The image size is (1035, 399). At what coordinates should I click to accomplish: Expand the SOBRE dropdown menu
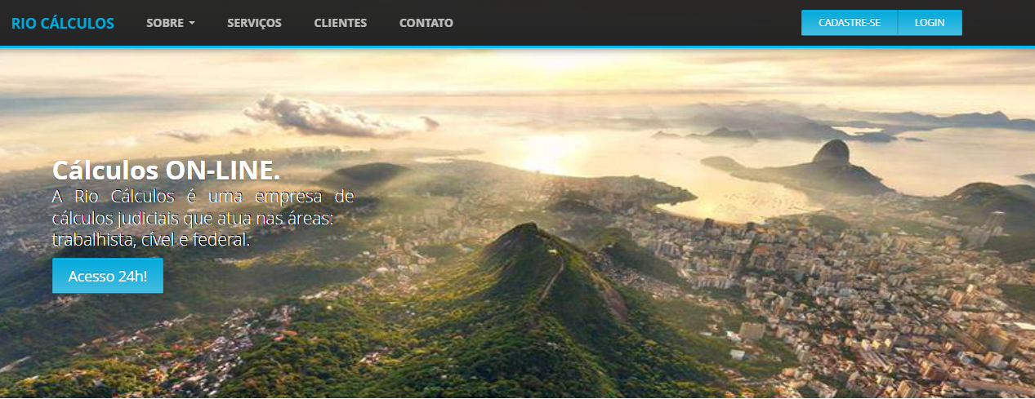click(x=171, y=23)
